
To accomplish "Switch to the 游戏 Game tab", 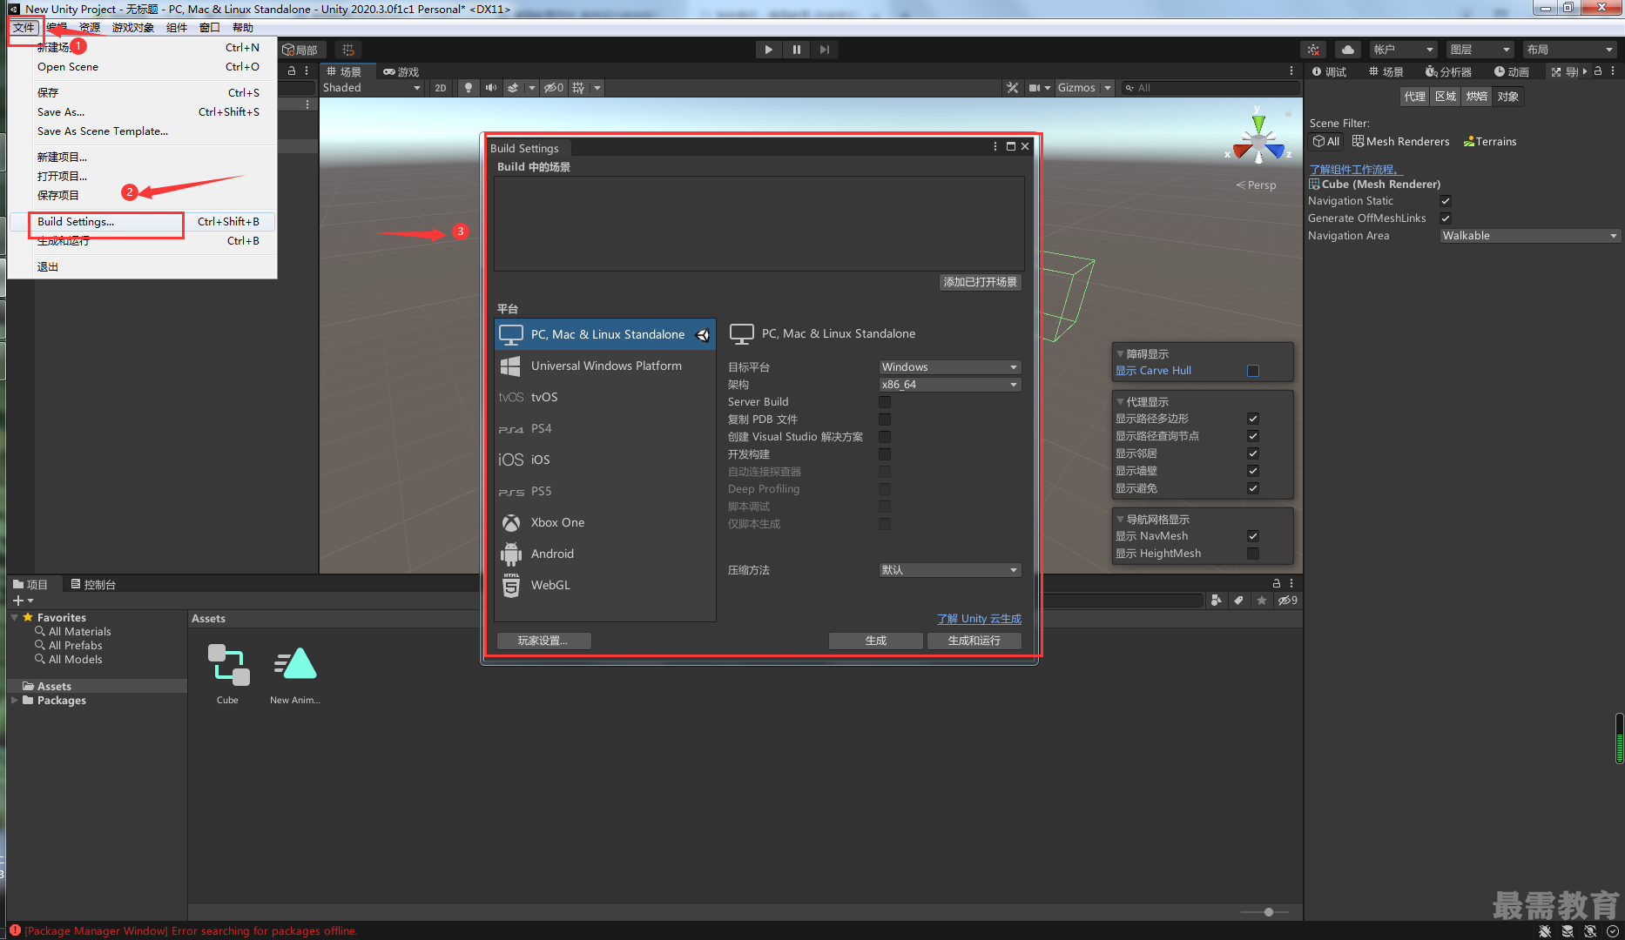I will click(401, 71).
